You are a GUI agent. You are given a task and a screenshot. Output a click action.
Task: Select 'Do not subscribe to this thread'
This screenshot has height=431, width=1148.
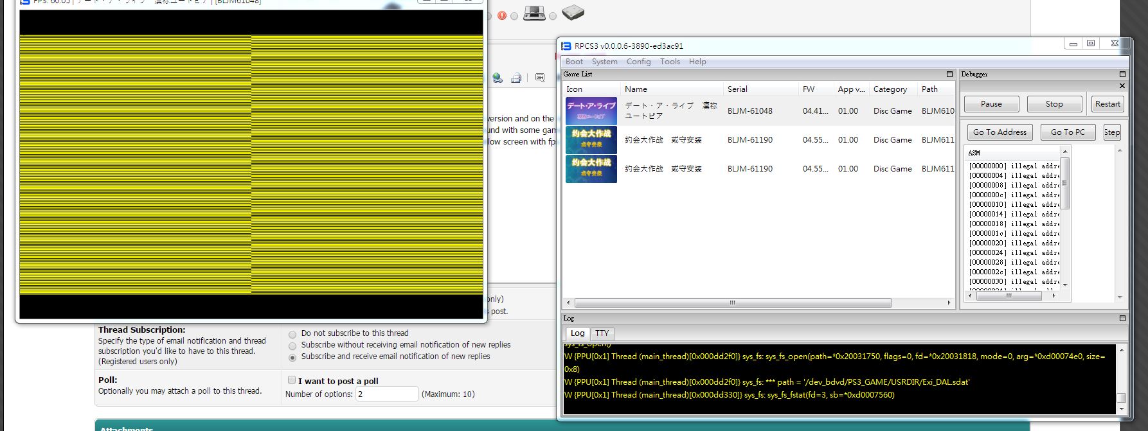(292, 335)
